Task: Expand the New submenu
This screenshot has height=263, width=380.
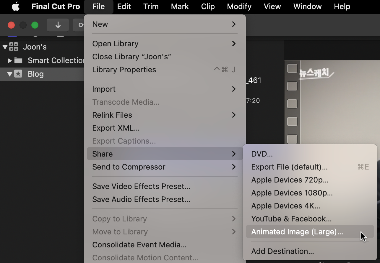Action: pos(165,24)
